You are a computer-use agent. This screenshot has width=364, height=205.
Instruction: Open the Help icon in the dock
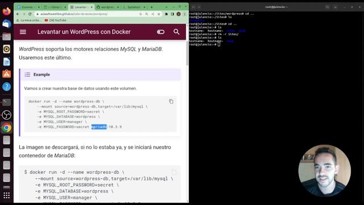(6, 87)
